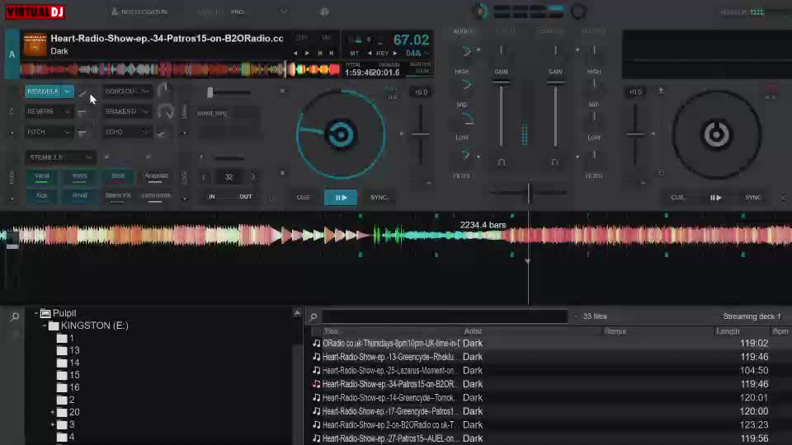Hit CUE on the right deck
This screenshot has width=792, height=445.
[x=677, y=198]
